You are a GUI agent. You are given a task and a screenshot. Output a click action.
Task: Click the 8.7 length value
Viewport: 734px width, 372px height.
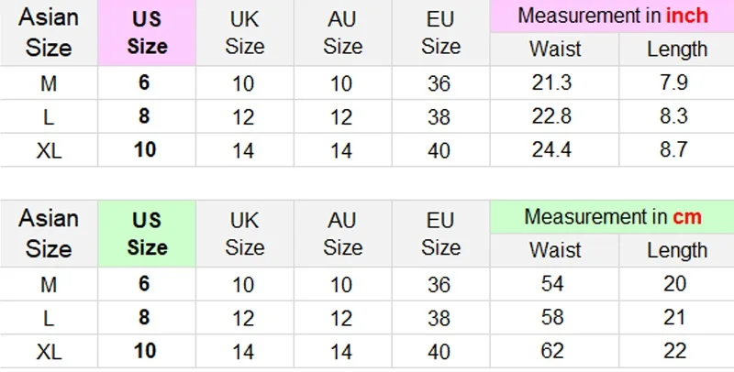pos(675,149)
